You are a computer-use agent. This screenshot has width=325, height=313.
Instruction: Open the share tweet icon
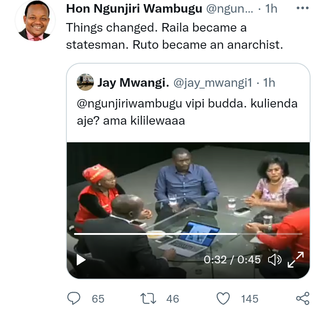302,298
